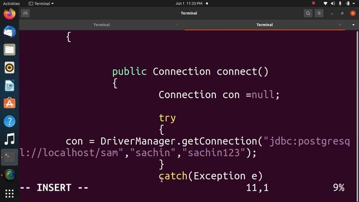Click the battery indicator in top bar
The width and height of the screenshot is (359, 202).
click(348, 3)
